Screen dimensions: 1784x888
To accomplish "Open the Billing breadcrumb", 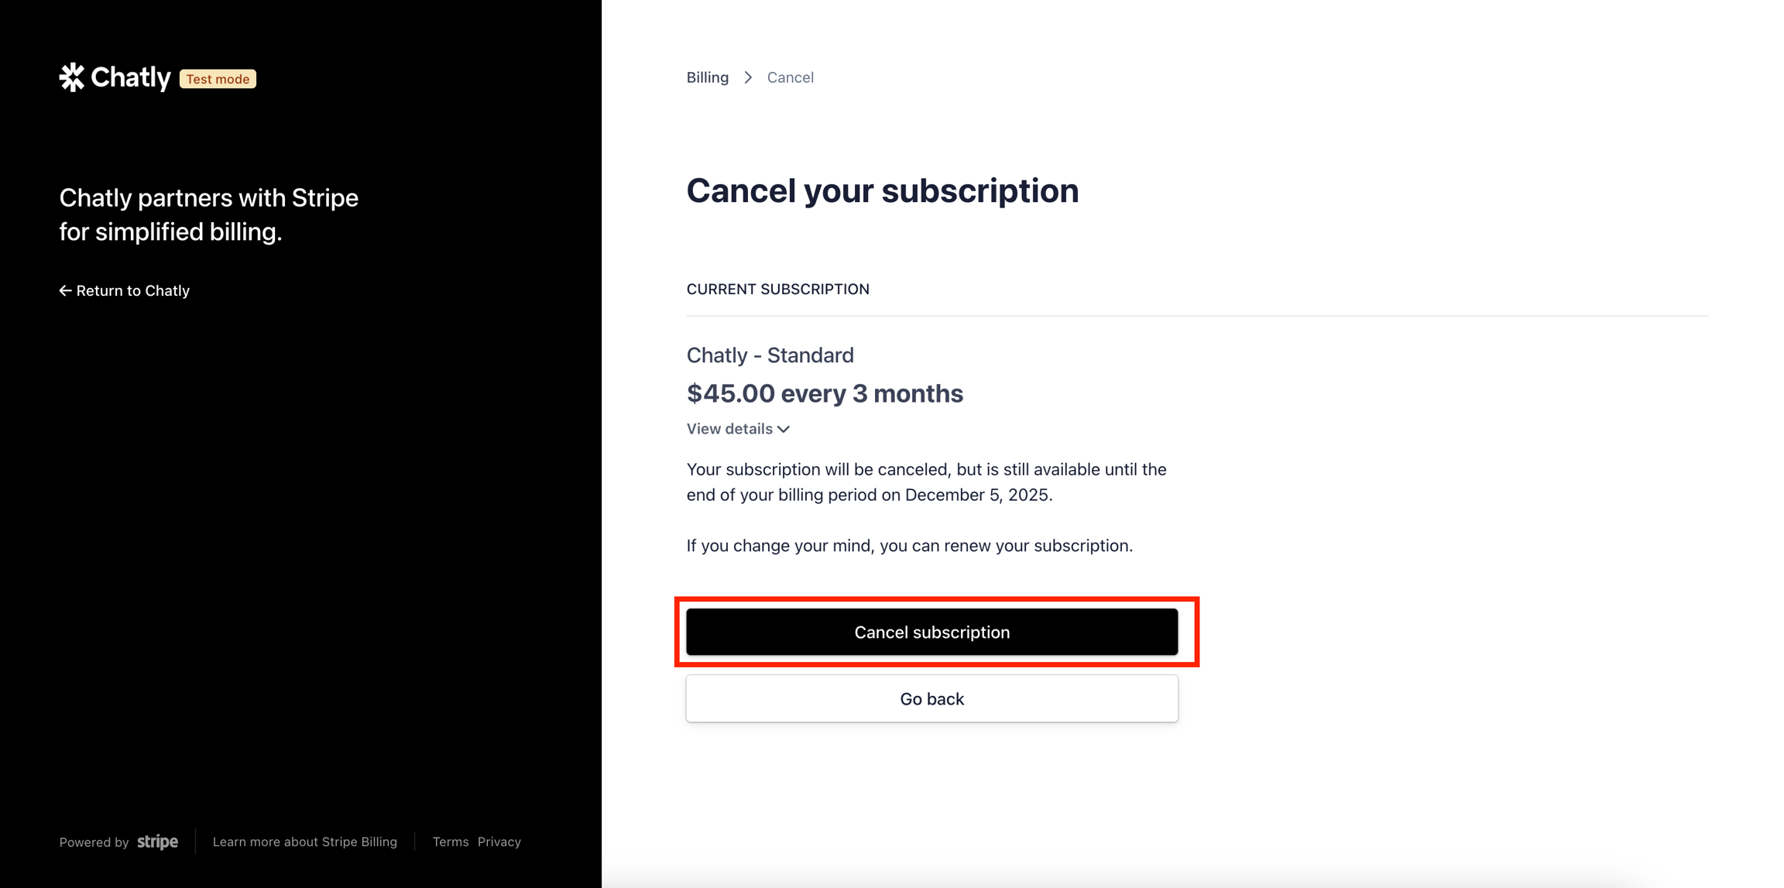I will [x=707, y=77].
